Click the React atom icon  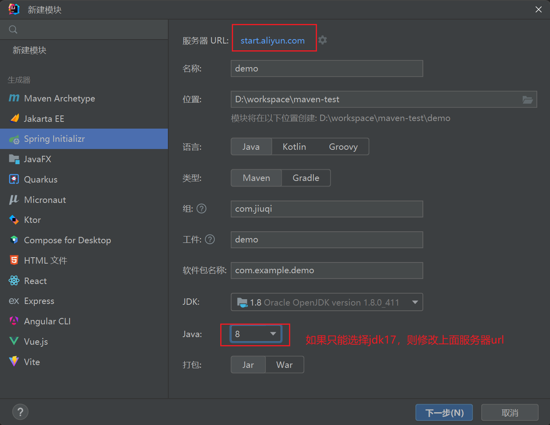click(14, 280)
